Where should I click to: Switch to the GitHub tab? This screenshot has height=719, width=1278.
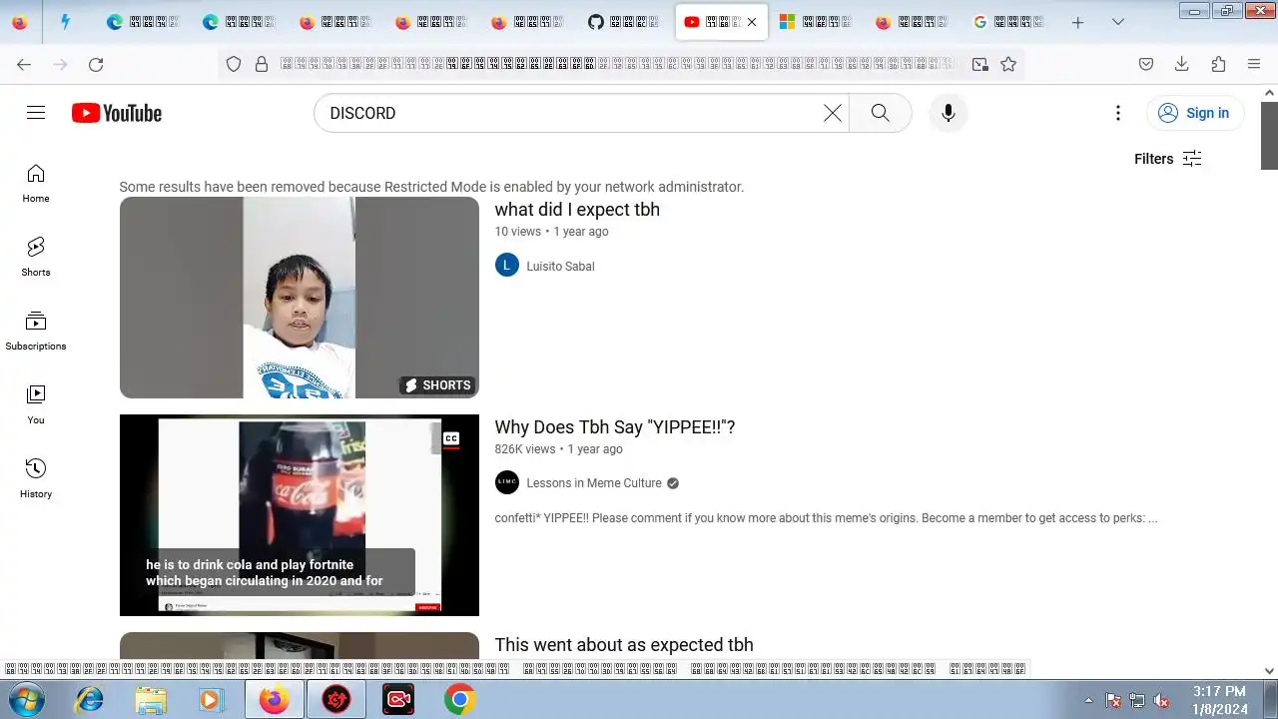624,22
